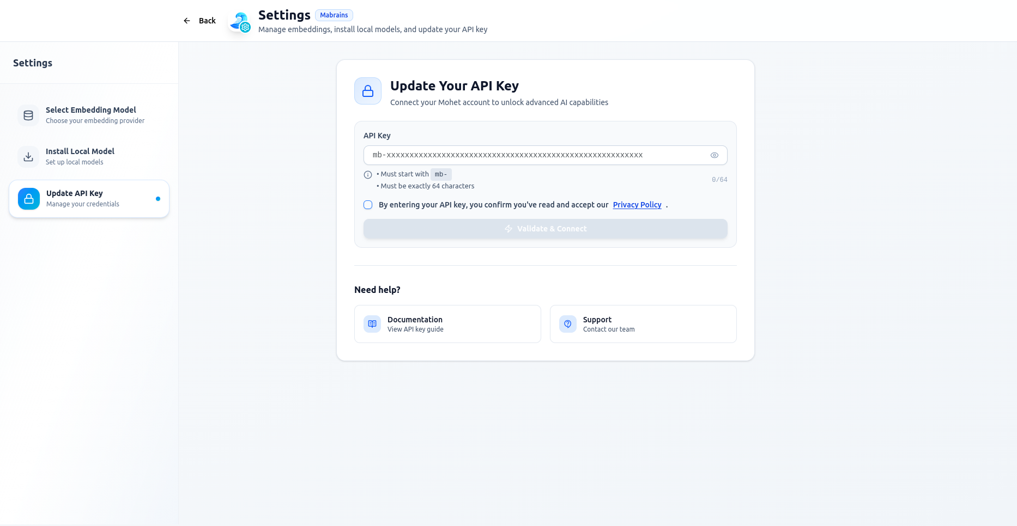Click the info icon near the API key rules
This screenshot has width=1017, height=526.
point(367,175)
